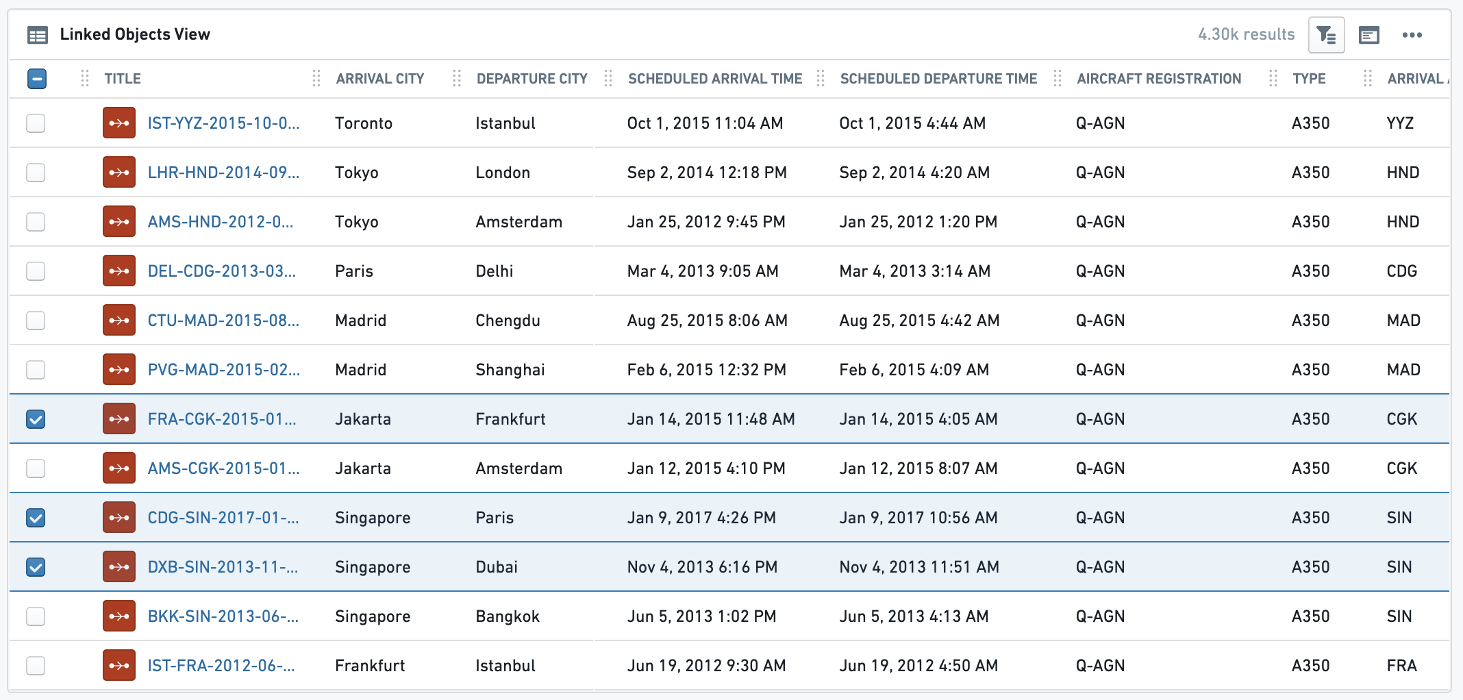Open the three-dots more options menu

click(x=1412, y=35)
